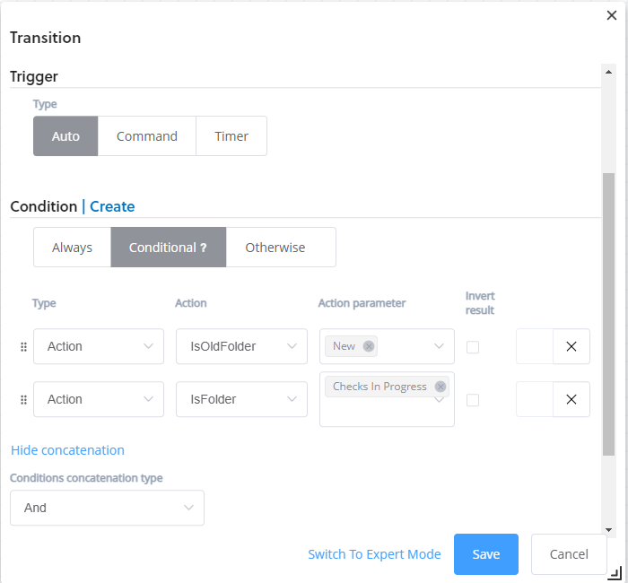Remove the Checks In Progress tag
Screen dimensions: 628x583
440,387
